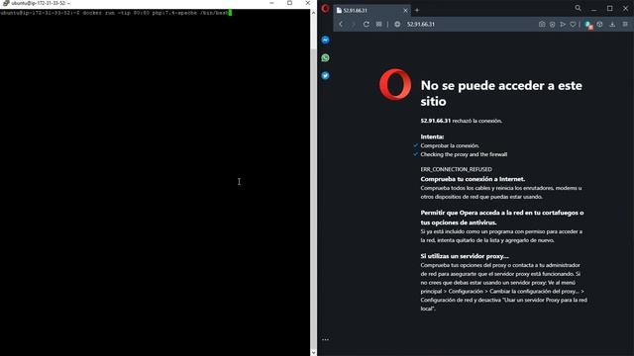This screenshot has width=634, height=356.
Task: Click the "Intenta:" label
Action: 432,136
